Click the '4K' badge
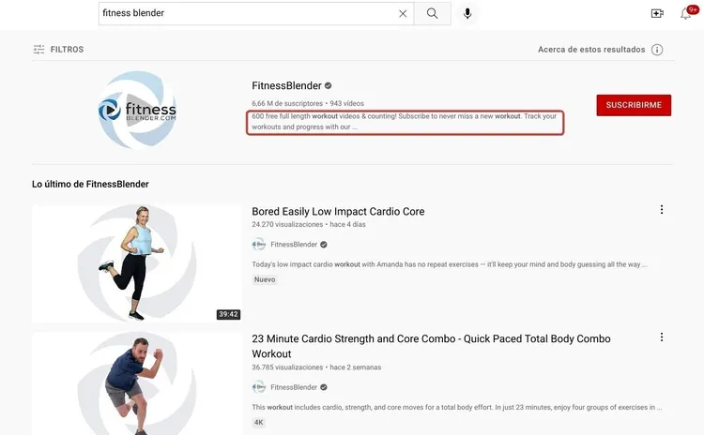The height and width of the screenshot is (435, 704). click(x=259, y=423)
